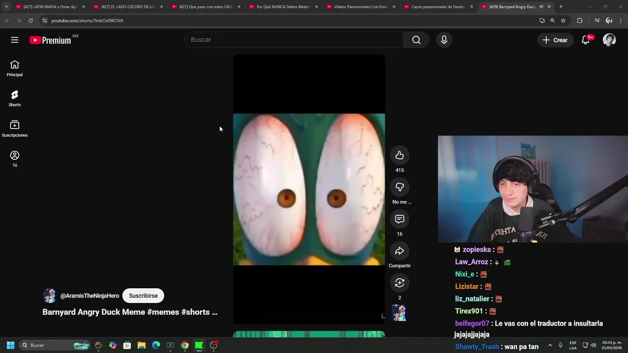Open the media controls music icon
This screenshot has width=628, height=353.
pos(597,21)
